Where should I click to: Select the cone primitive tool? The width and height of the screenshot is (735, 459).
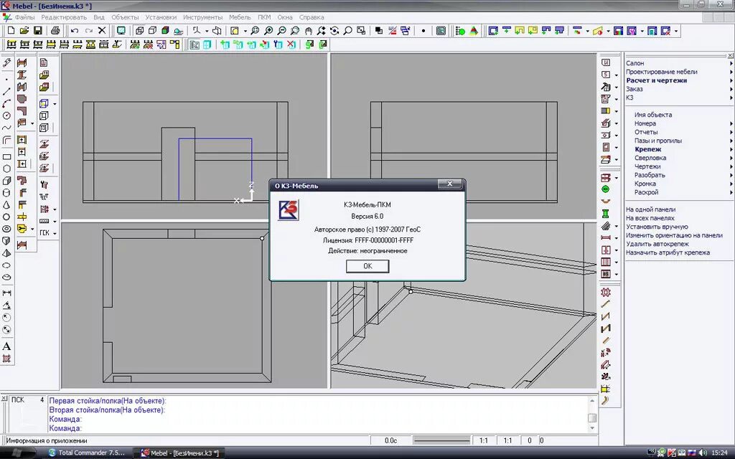(x=6, y=205)
